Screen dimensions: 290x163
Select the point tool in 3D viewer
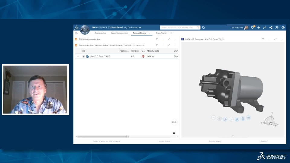[x=214, y=118]
